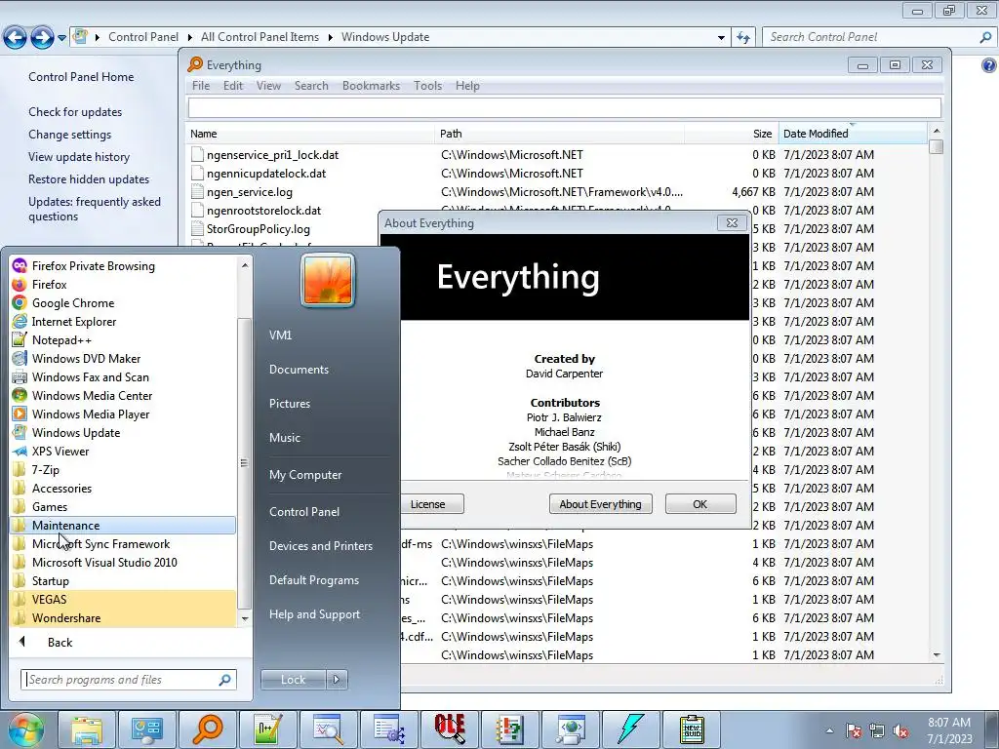Viewport: 999px width, 749px height.
Task: Open Control Panel from Start menu right pane
Action: click(x=304, y=511)
